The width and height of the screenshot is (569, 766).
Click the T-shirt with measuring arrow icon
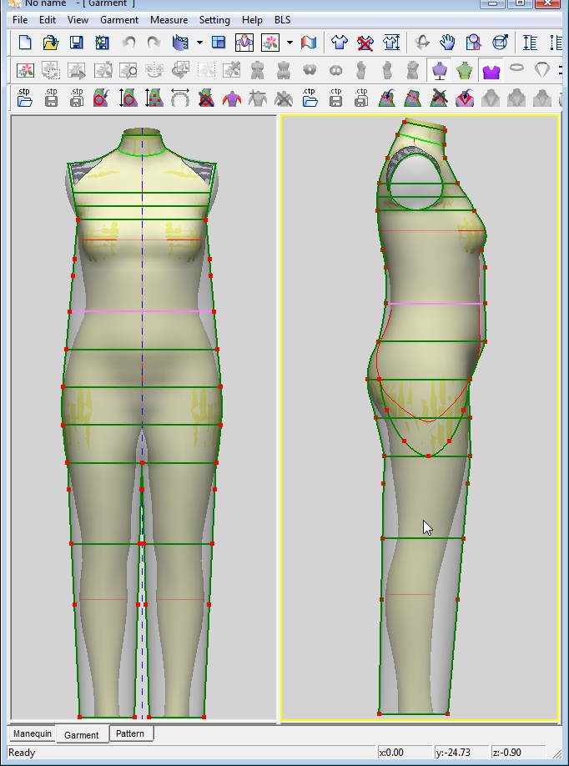[391, 43]
